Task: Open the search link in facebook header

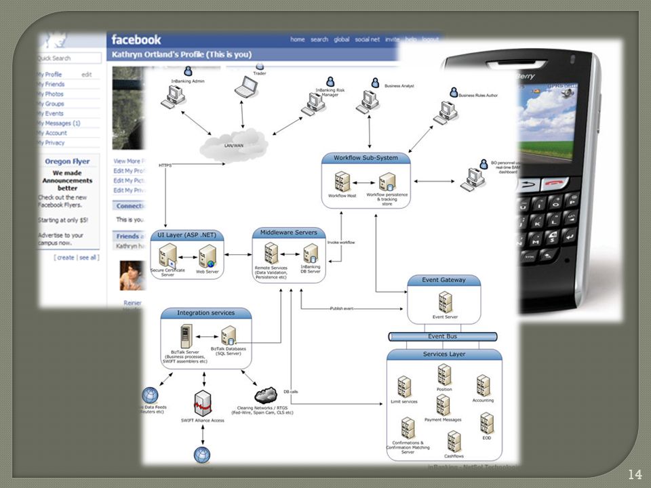Action: click(319, 39)
